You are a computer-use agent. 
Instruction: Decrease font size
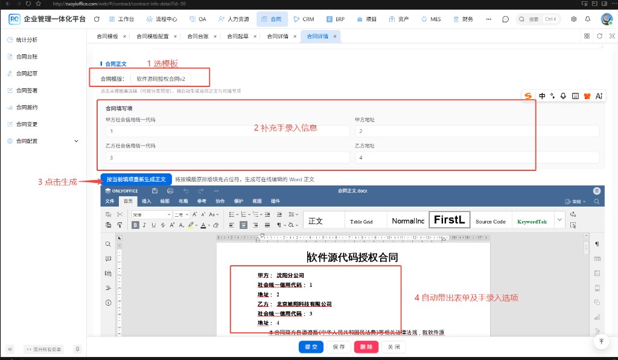(x=203, y=214)
